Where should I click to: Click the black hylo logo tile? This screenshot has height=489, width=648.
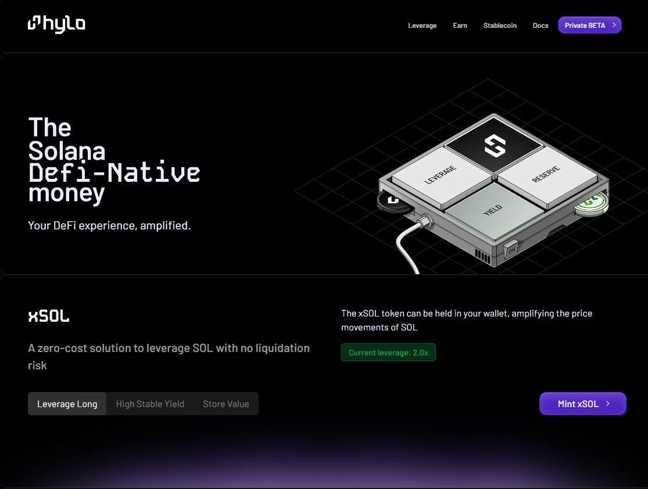pos(494,145)
